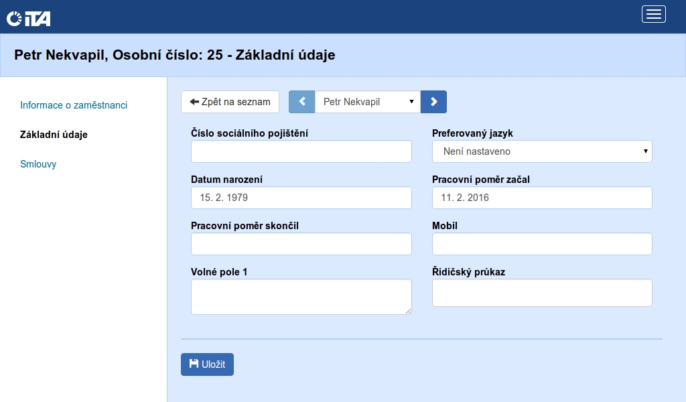Click the page heading with Osobní číslo 25
The image size is (686, 402).
[x=174, y=55]
